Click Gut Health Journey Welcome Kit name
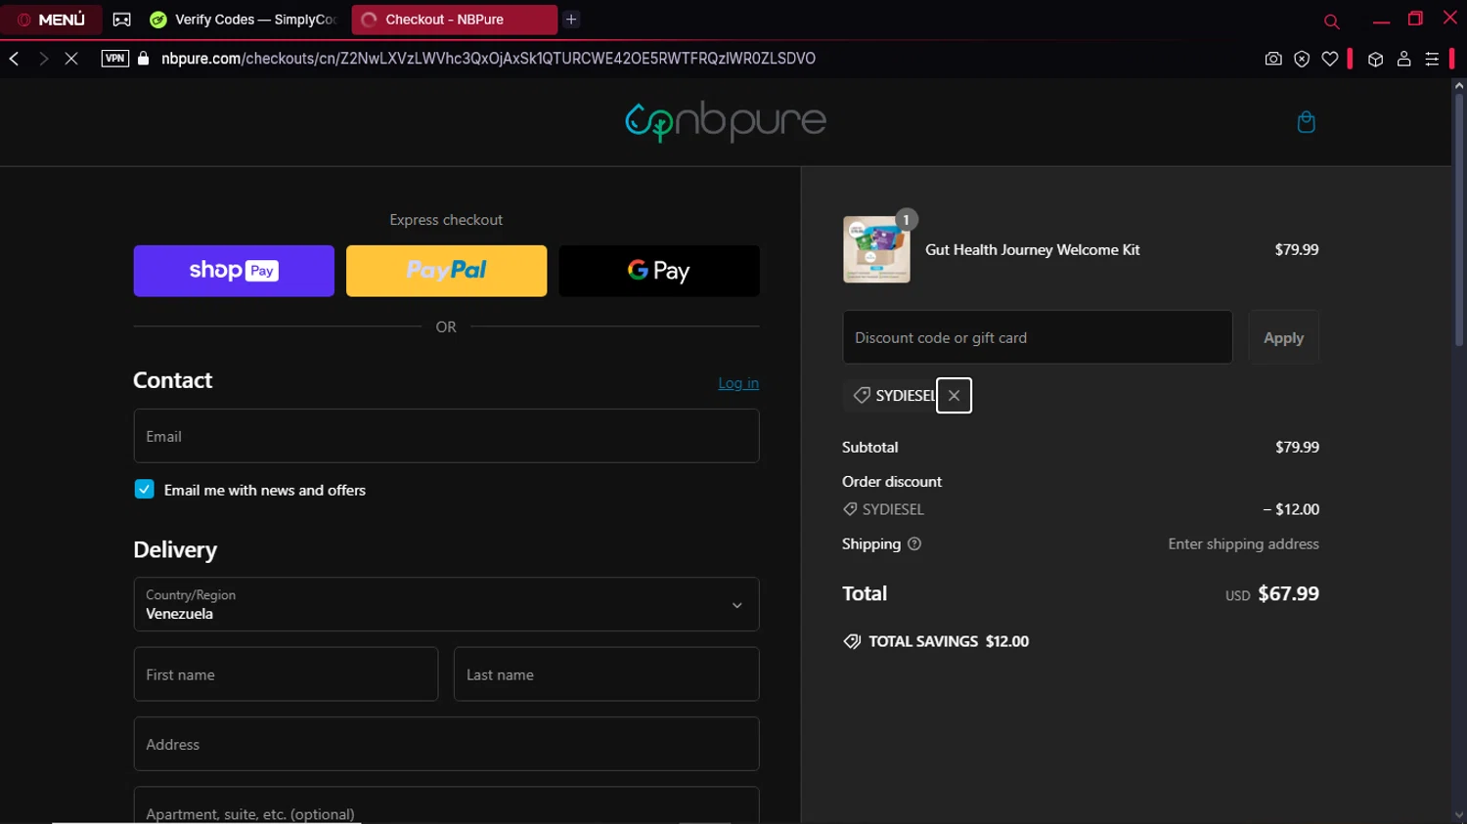The width and height of the screenshot is (1467, 824). pos(1033,249)
